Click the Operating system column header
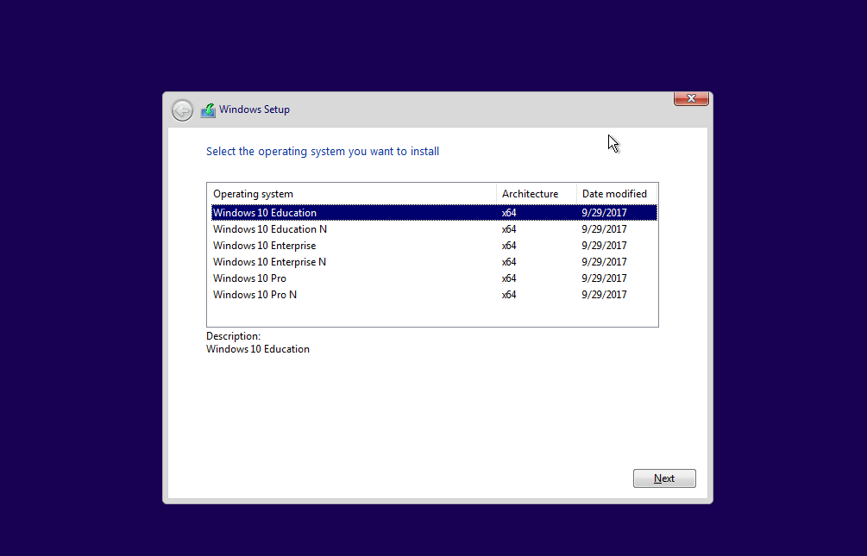 353,194
